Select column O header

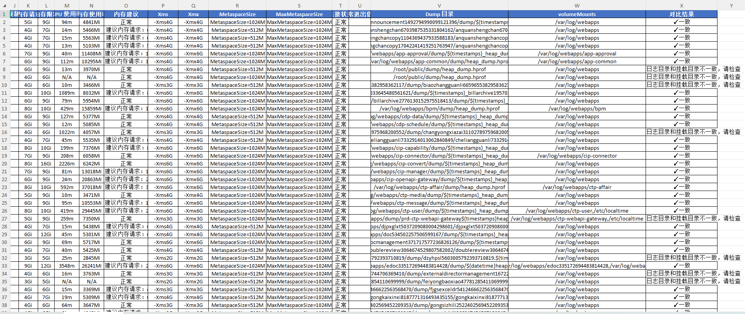click(126, 6)
